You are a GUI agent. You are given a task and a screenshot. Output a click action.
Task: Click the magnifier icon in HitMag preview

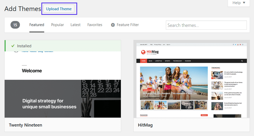pyautogui.click(x=242, y=61)
